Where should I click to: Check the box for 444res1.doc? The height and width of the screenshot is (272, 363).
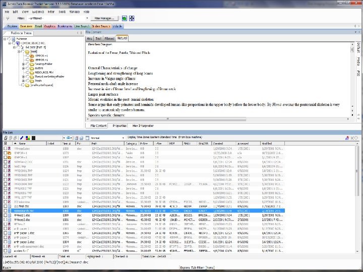6,215
